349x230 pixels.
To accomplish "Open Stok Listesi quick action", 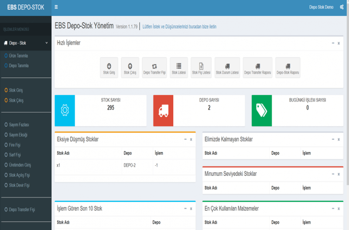I will click(179, 68).
